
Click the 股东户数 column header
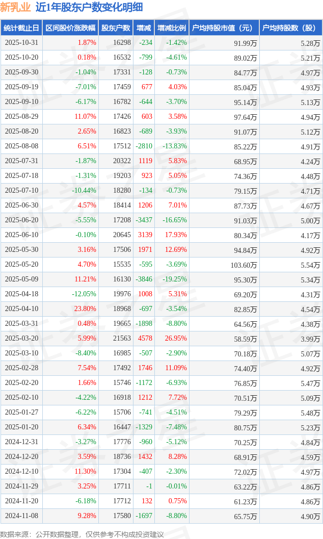point(116,28)
